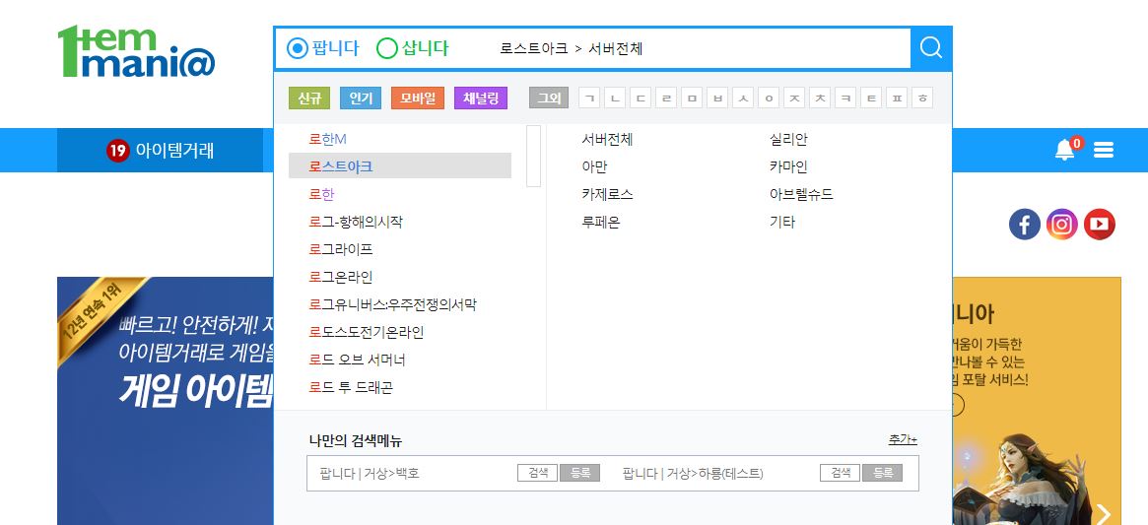This screenshot has width=1148, height=525.
Task: Filter games by 그외 tab
Action: 549,98
